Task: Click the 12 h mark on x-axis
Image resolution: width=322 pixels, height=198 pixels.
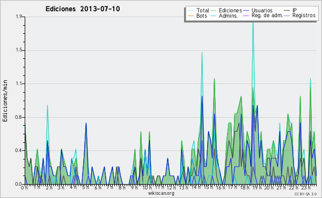Action: pyautogui.click(x=171, y=187)
